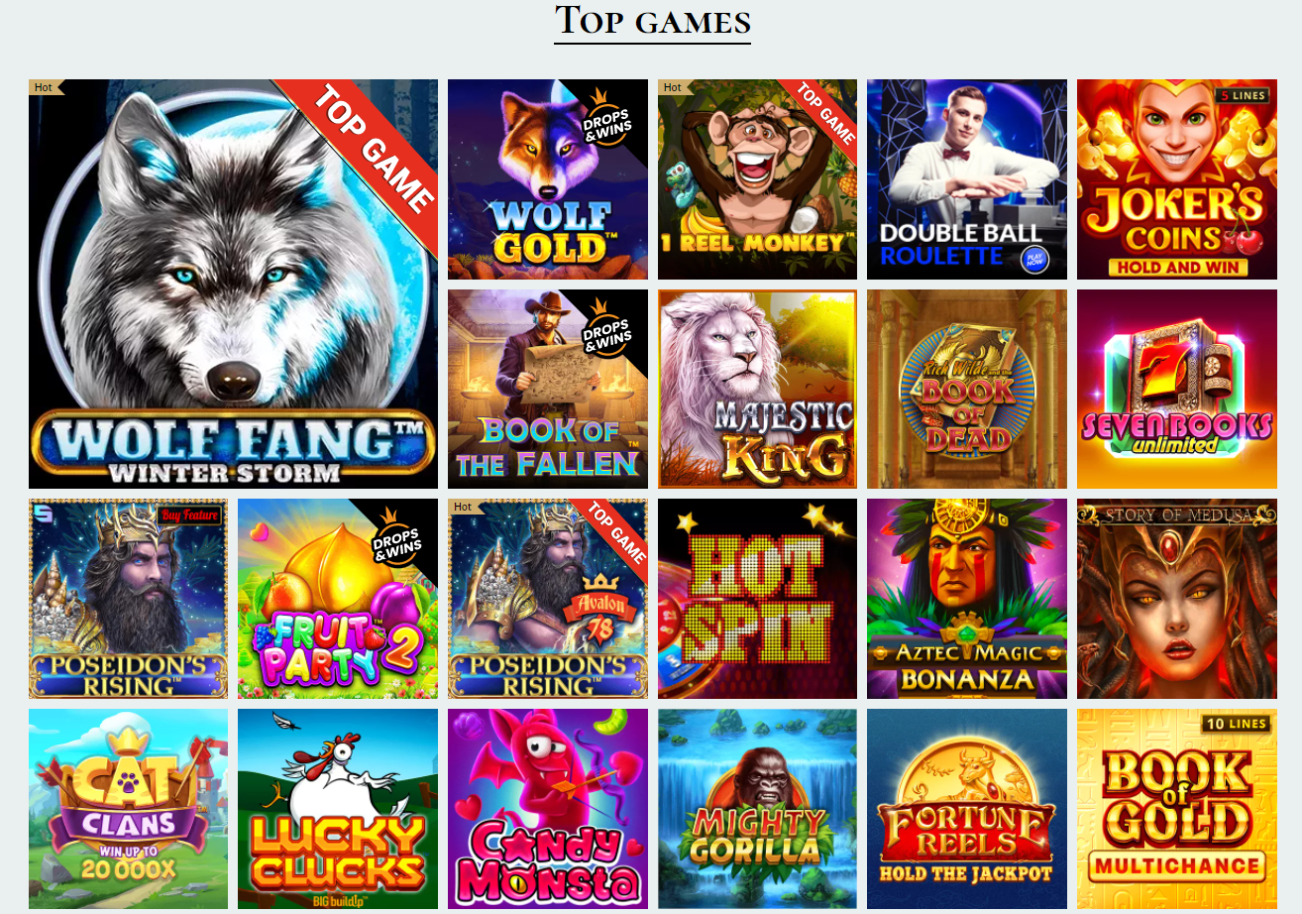Select the Story of Medusa game
The height and width of the screenshot is (914, 1302).
coord(1176,599)
